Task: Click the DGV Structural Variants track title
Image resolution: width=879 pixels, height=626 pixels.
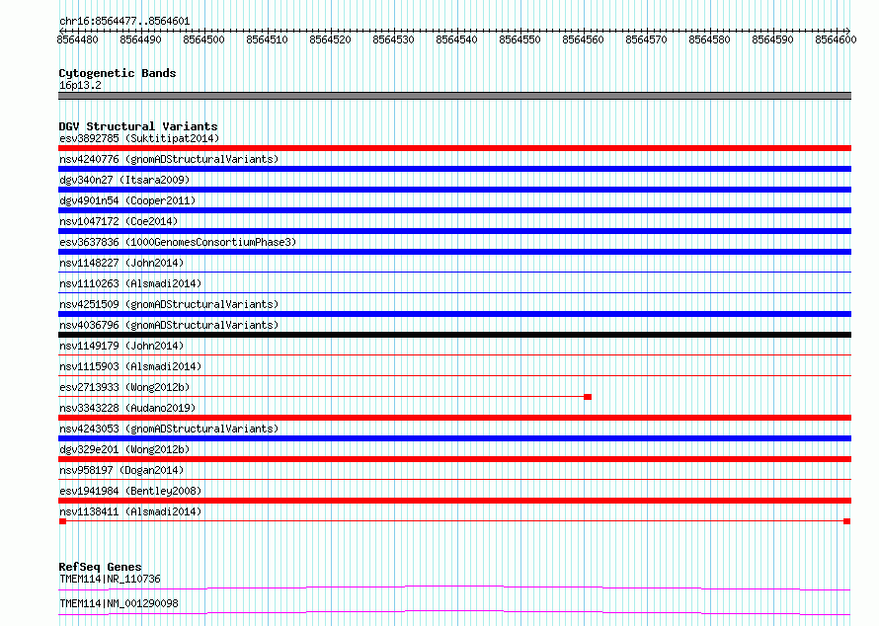Action: pos(138,126)
